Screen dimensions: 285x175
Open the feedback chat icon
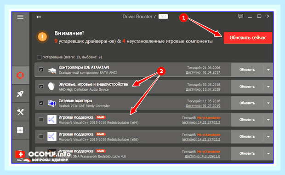241,16
